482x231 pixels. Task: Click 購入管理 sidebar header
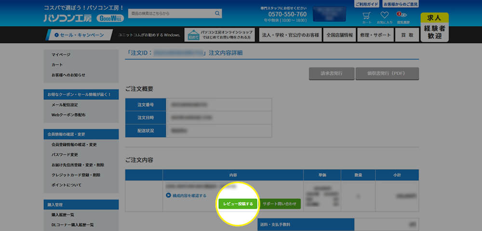point(81,204)
